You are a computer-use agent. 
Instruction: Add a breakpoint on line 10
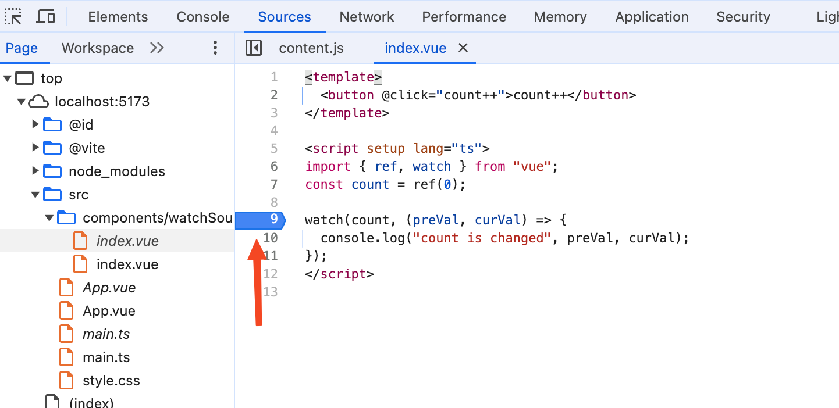click(271, 238)
